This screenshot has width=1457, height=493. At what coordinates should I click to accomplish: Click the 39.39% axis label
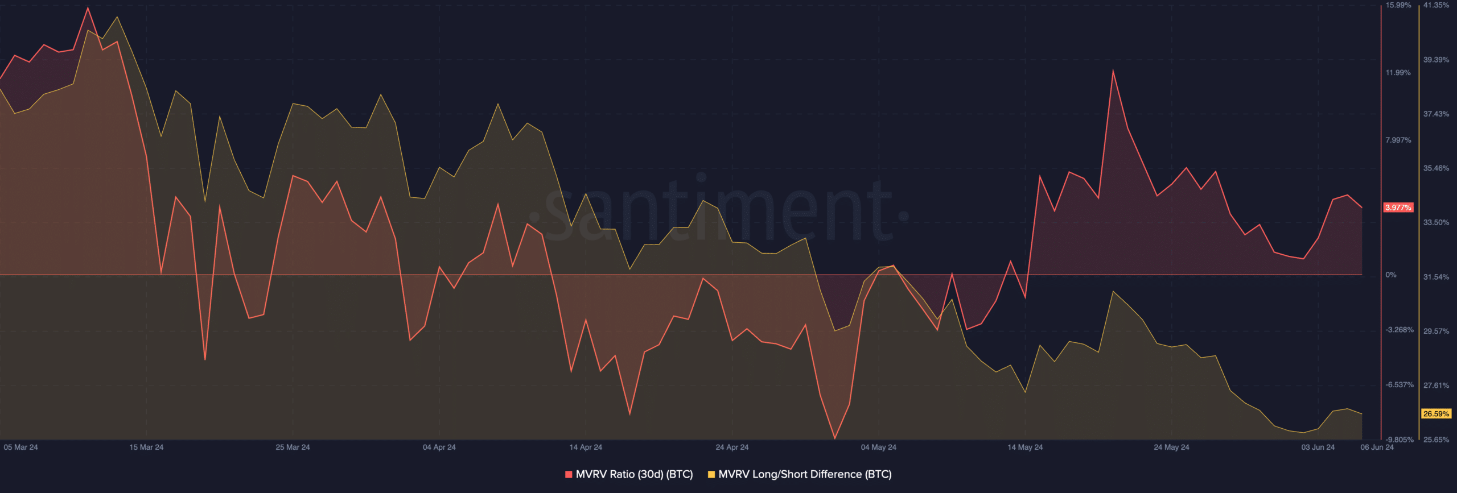1436,60
